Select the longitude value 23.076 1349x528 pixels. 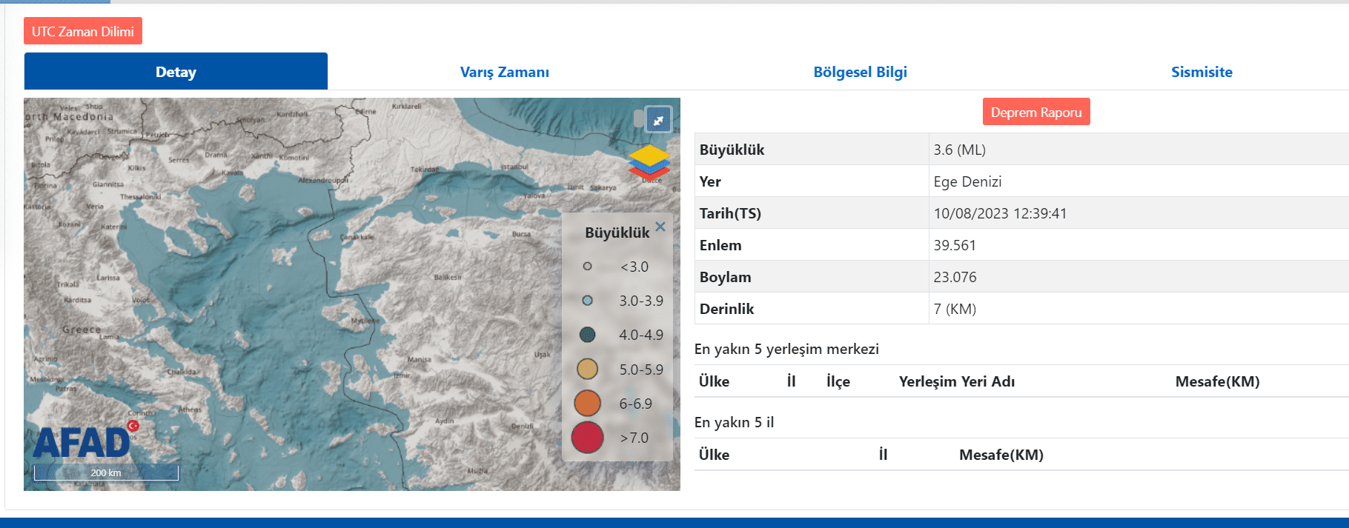[955, 277]
